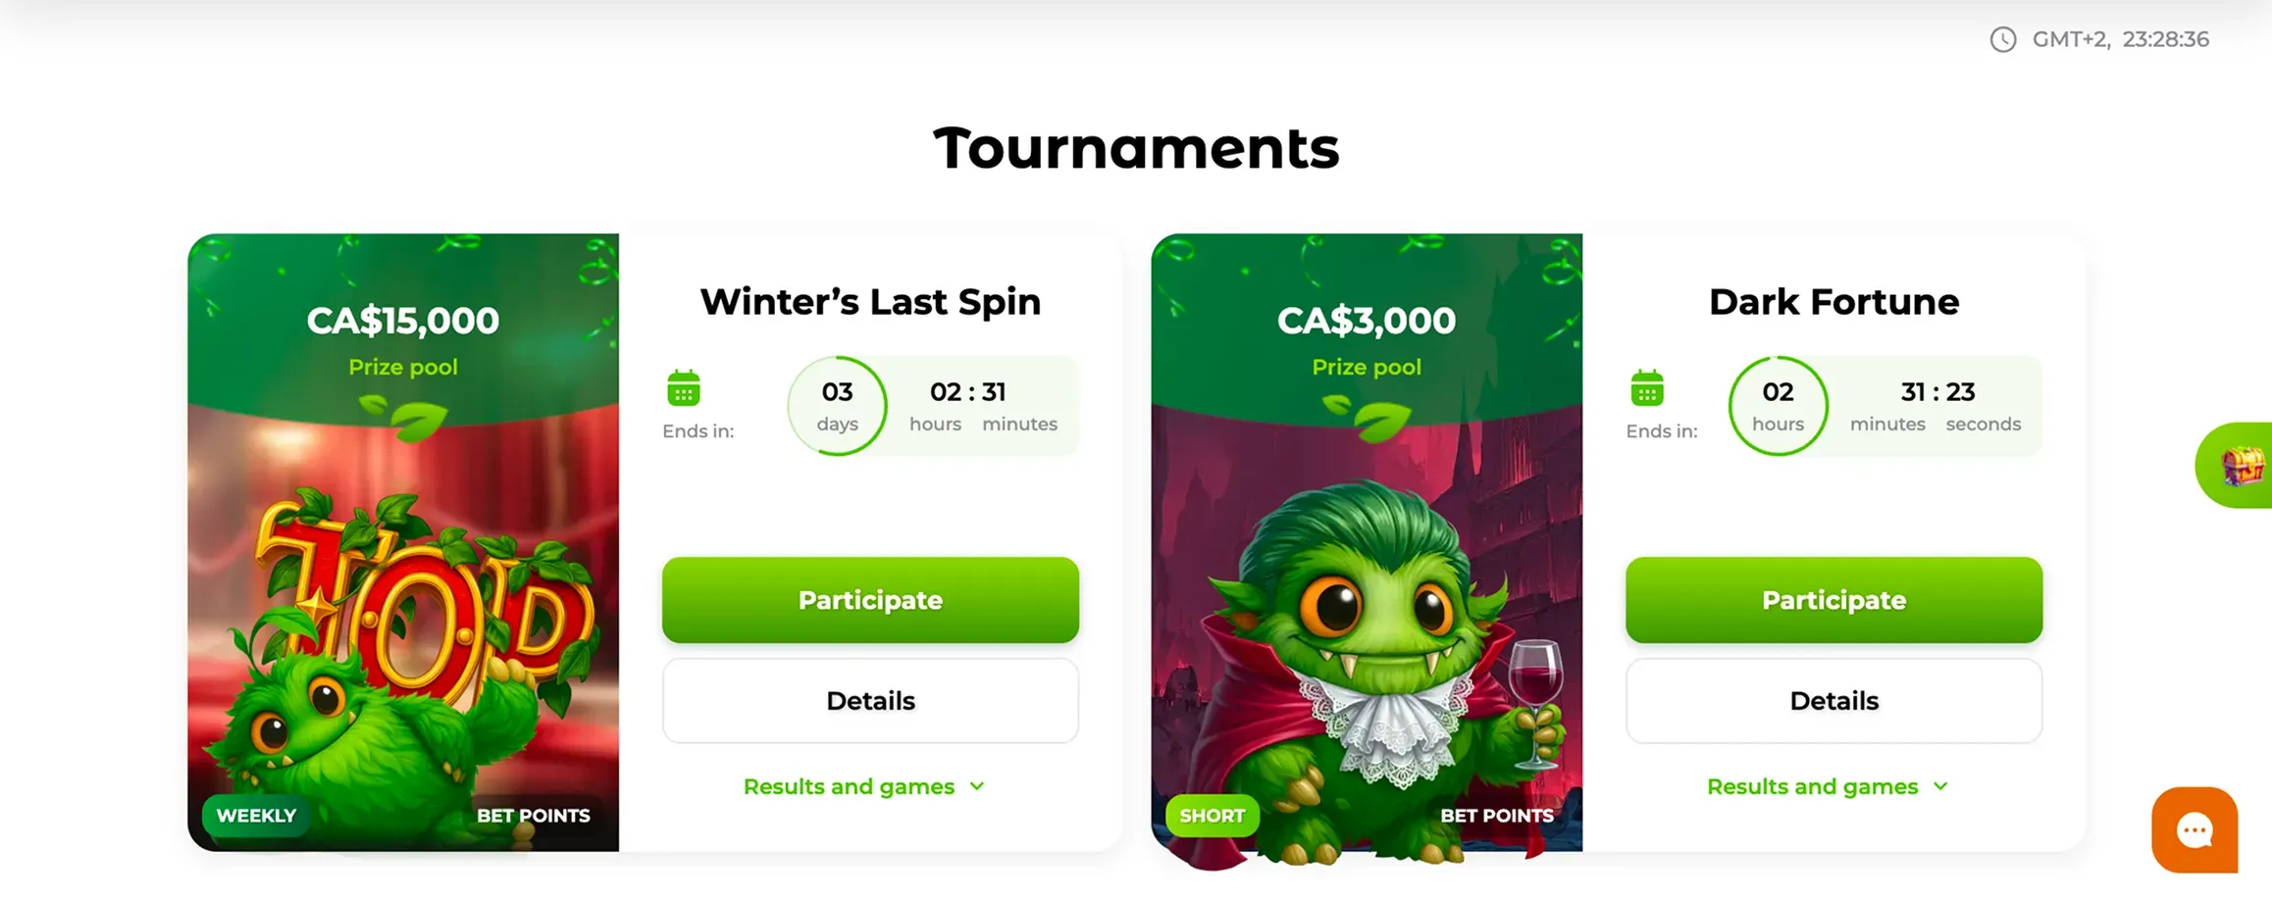Click BET POINTS label on Dark Fortune banner
The height and width of the screenshot is (902, 2272).
pyautogui.click(x=1497, y=816)
